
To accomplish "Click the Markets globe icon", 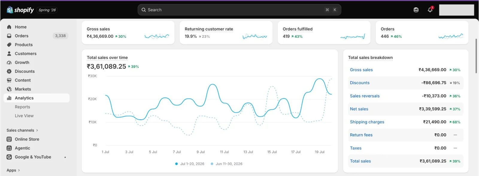I will coord(9,89).
